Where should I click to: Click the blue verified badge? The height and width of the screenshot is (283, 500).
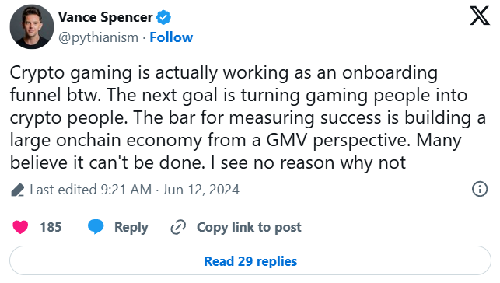coord(163,17)
